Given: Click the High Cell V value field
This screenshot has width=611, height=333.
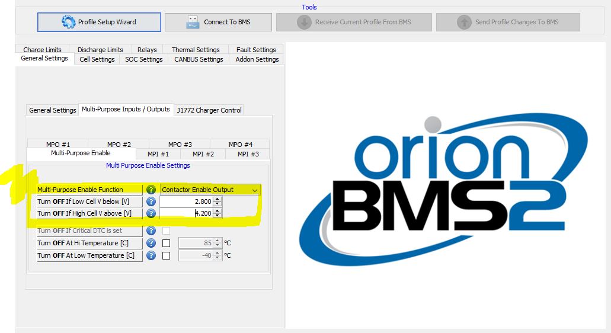Looking at the screenshot, I should [x=185, y=213].
